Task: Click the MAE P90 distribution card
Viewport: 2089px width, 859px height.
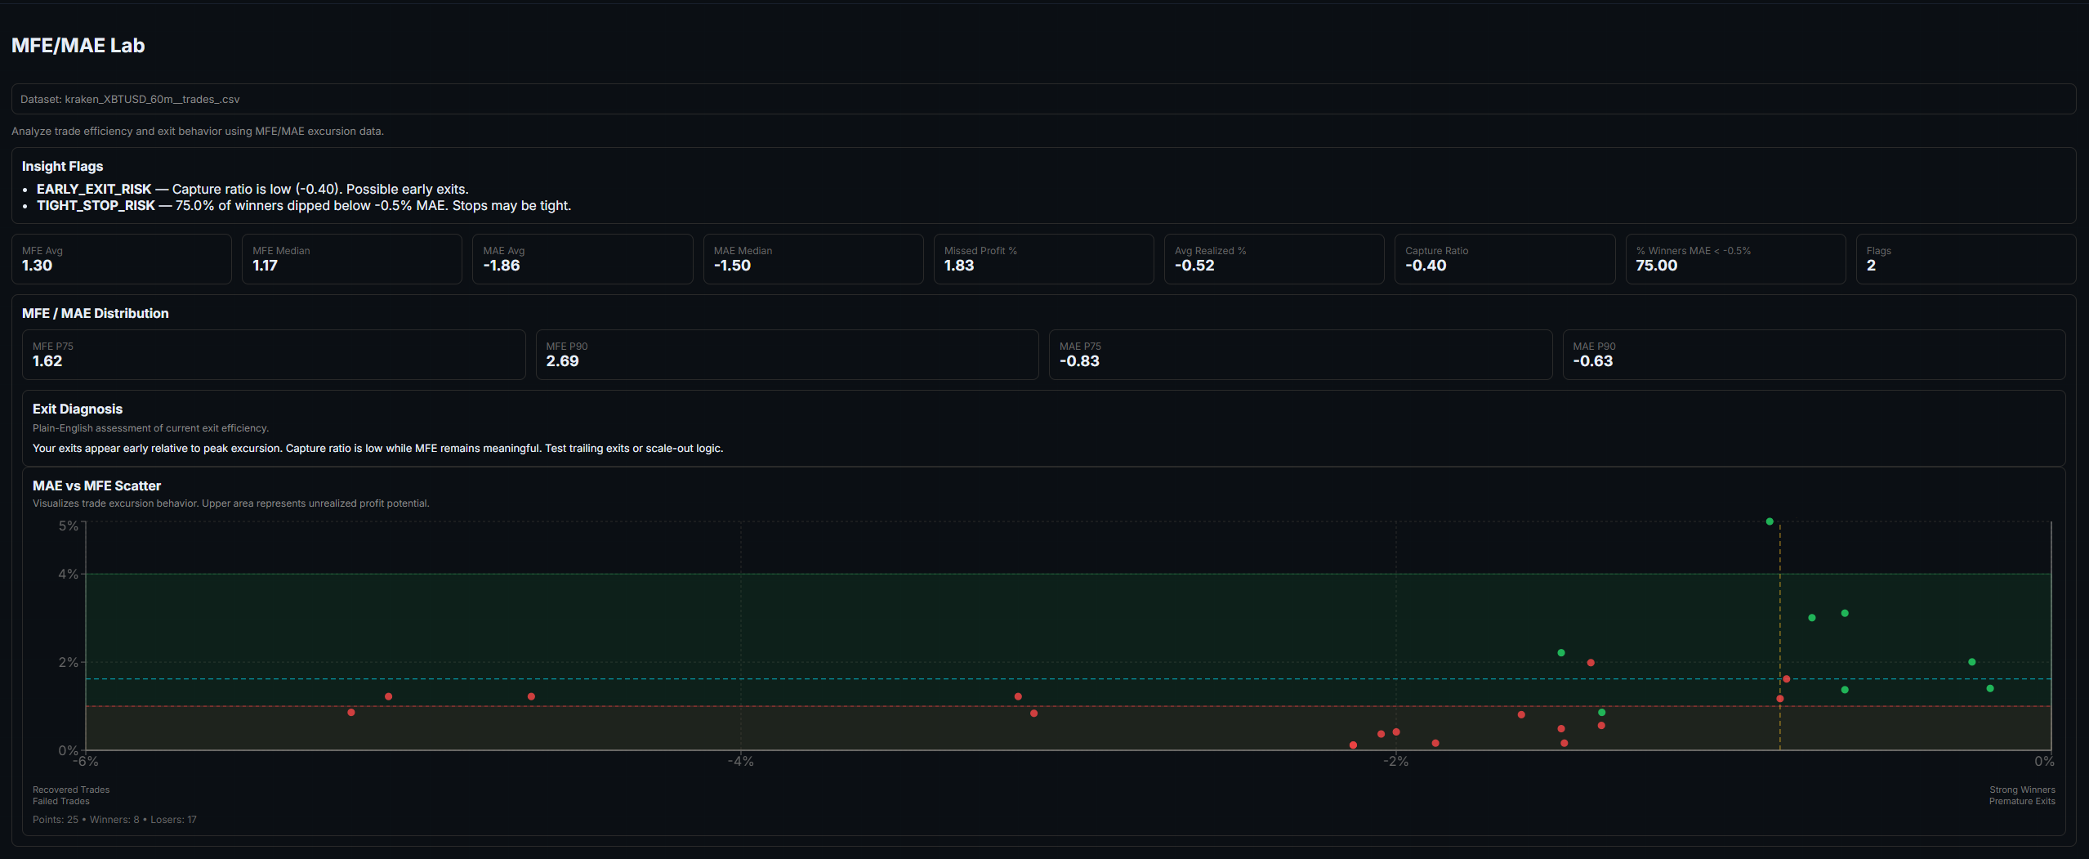Action: 1814,355
